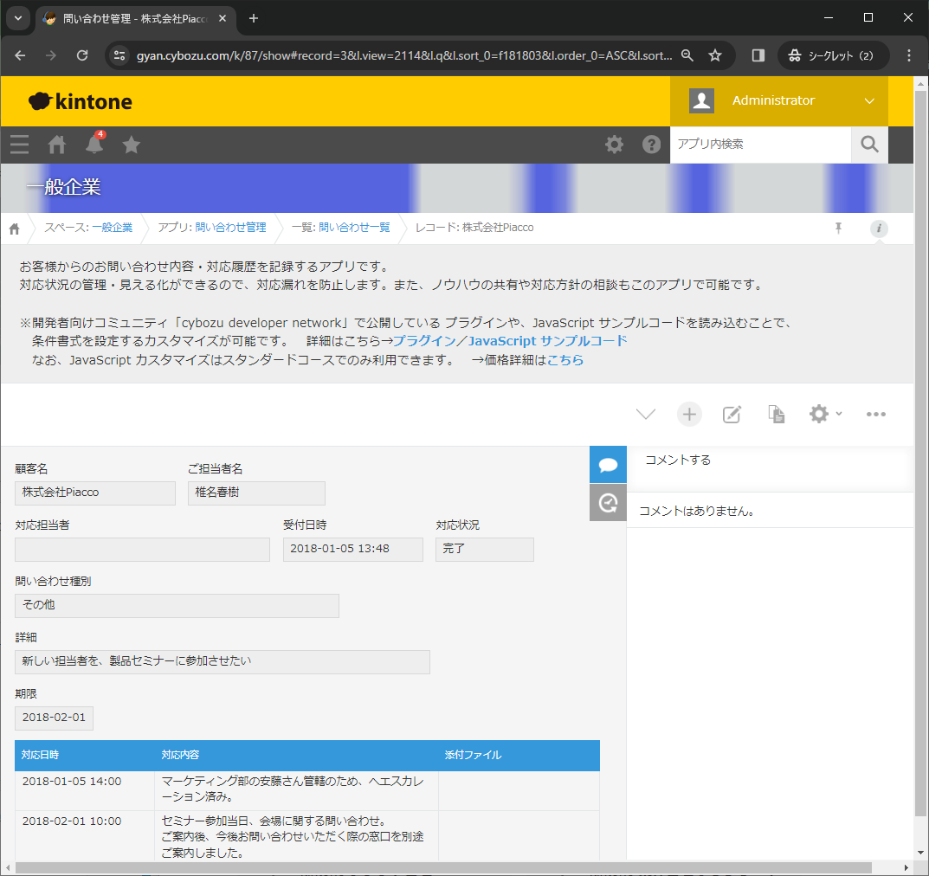This screenshot has width=929, height=876.
Task: Open the app settings gear dropdown
Action: (824, 414)
